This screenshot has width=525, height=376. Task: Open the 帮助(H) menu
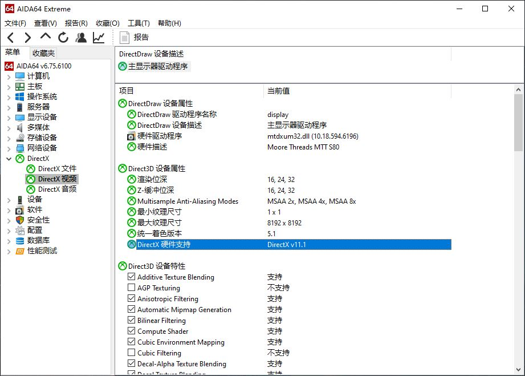pyautogui.click(x=169, y=23)
